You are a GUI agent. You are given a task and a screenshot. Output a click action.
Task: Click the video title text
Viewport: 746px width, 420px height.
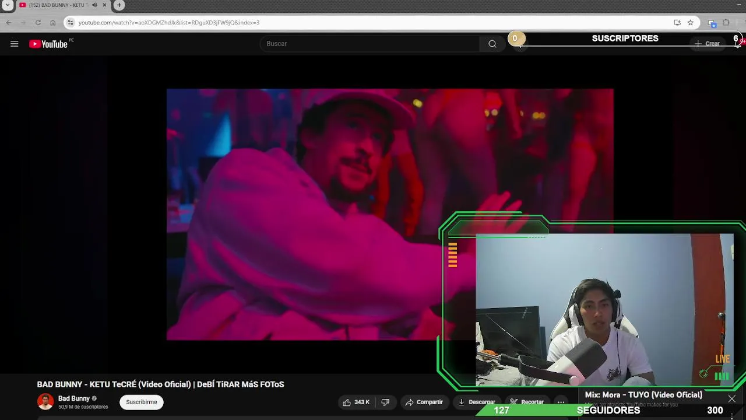tap(160, 384)
